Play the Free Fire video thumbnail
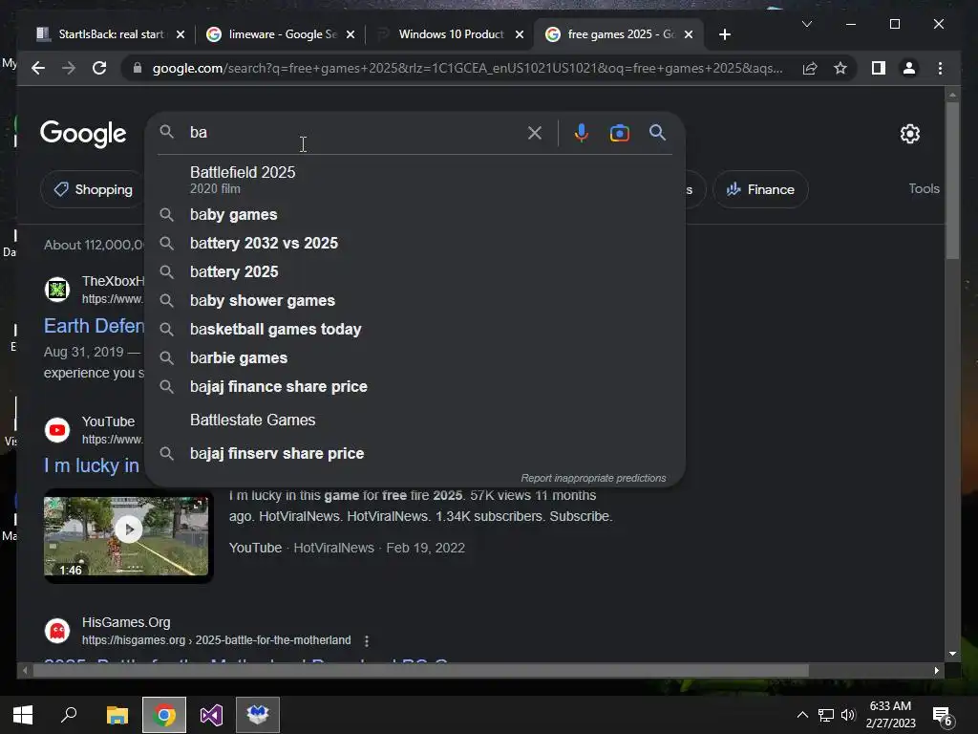978x734 pixels. [x=128, y=529]
